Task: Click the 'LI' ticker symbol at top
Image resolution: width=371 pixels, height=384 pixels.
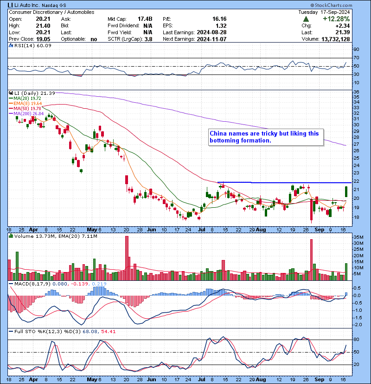Action: click(10, 5)
